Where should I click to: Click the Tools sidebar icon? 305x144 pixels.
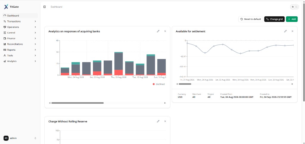coord(5,55)
